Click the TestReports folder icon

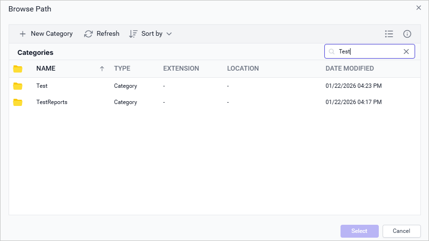[18, 102]
